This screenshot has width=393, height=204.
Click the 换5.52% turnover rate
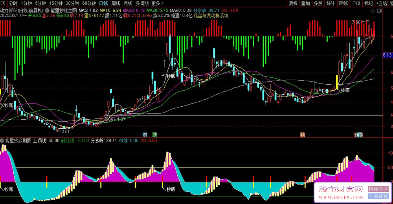click(x=161, y=16)
